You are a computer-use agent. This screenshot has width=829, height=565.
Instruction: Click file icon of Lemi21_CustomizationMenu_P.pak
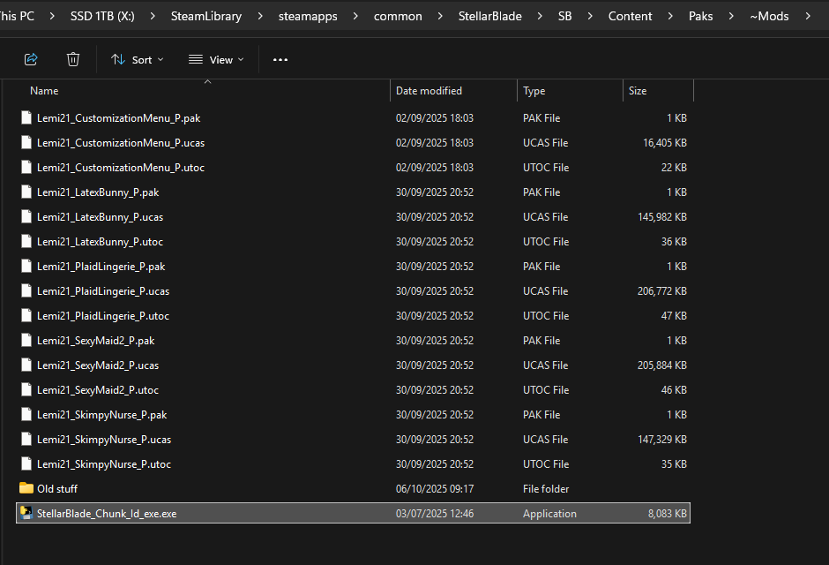26,117
